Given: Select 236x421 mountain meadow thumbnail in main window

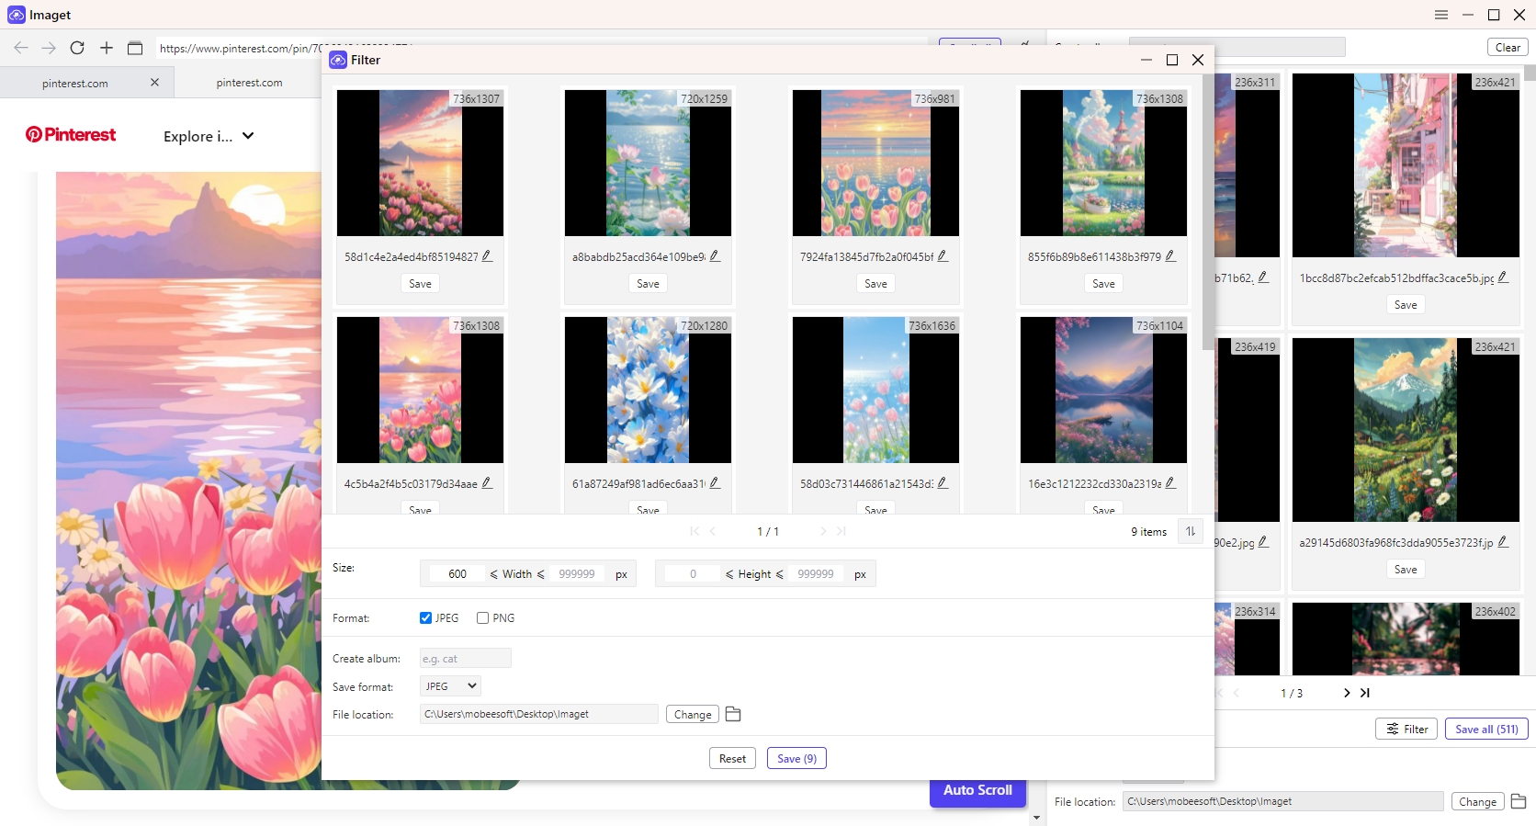Looking at the screenshot, I should 1406,430.
